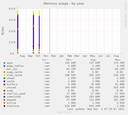Click the active legend color swatch
The image size is (128, 115).
coord(4,103)
